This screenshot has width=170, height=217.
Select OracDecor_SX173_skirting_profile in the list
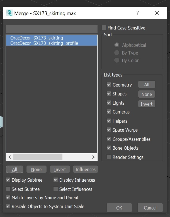(x=52, y=43)
